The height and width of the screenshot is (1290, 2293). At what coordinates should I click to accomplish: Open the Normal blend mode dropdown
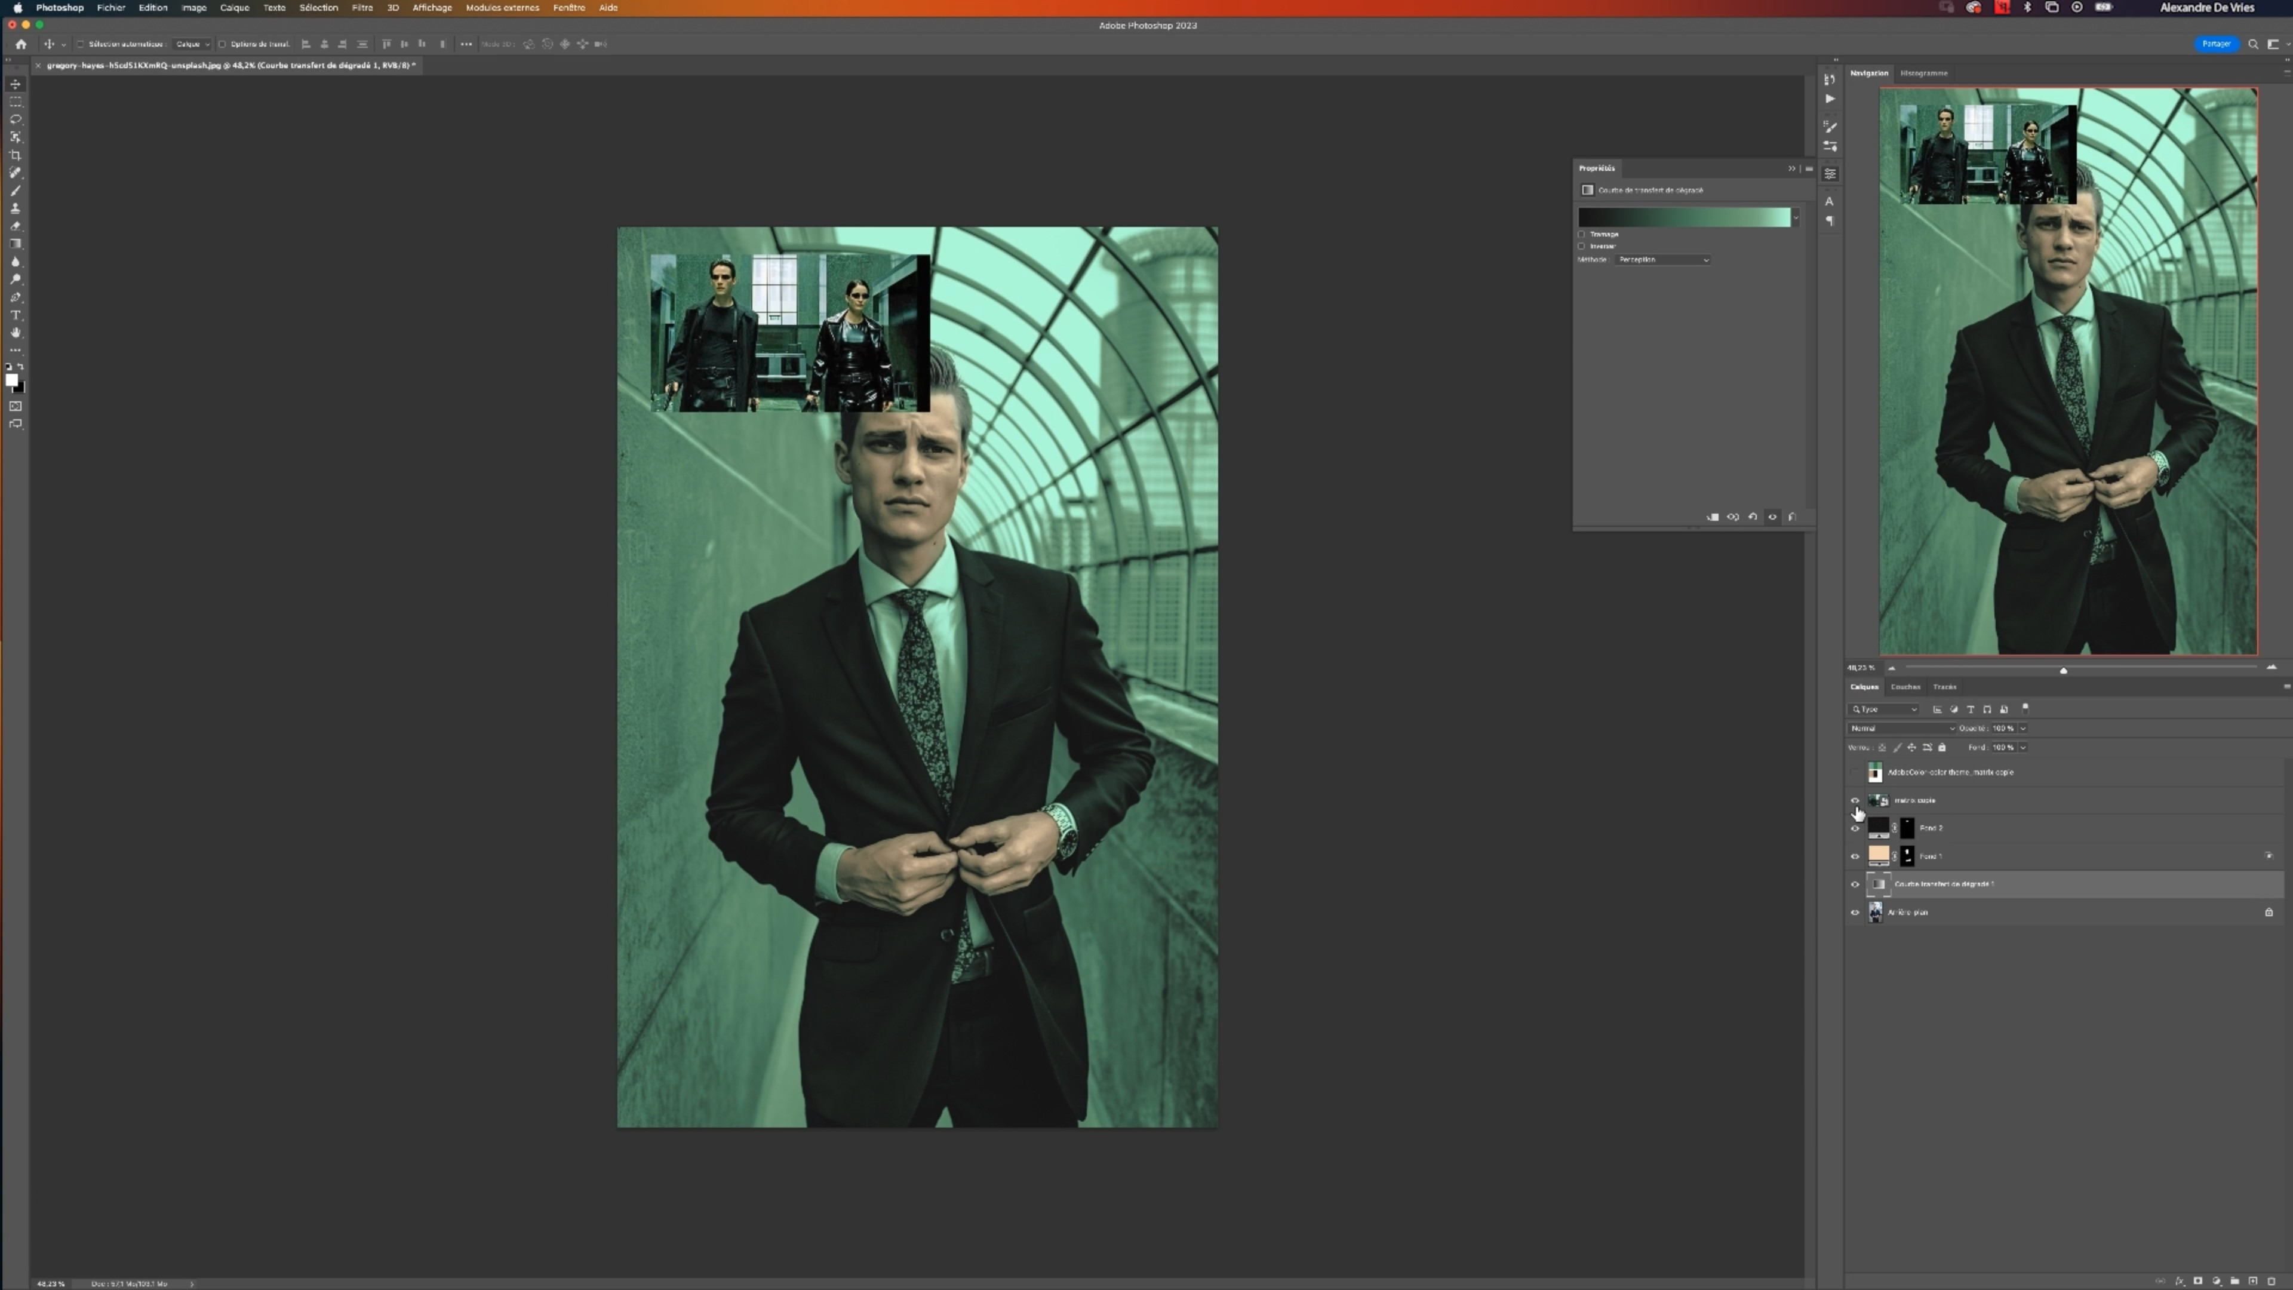[x=1901, y=728]
